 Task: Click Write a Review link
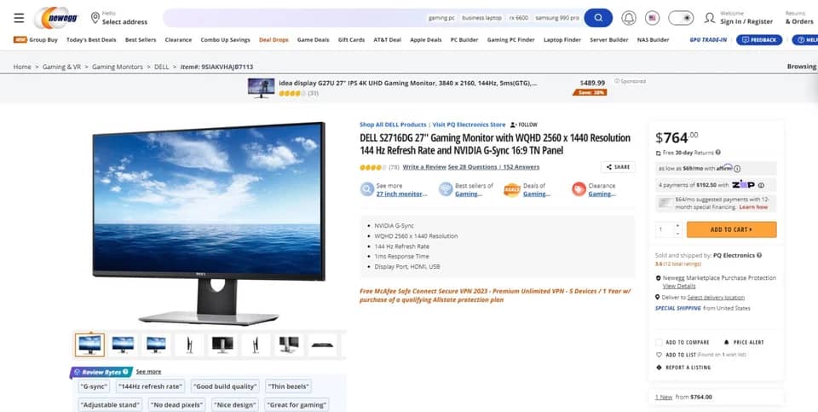pyautogui.click(x=424, y=167)
